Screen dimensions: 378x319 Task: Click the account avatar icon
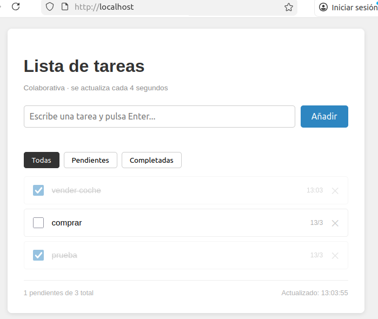(323, 7)
